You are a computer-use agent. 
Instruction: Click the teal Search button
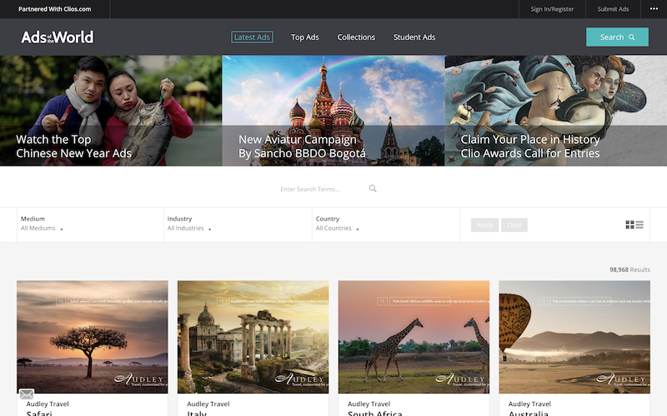coord(617,37)
